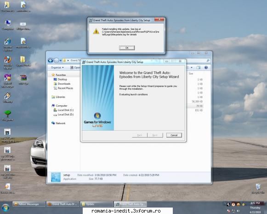Open Downloads in the navigation pane
The image size is (267, 214).
62,84
